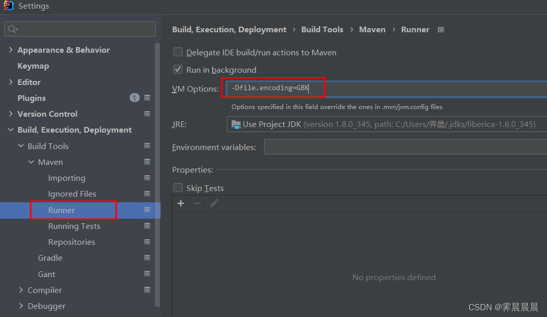Focus the settings search box
The width and height of the screenshot is (547, 317).
pos(80,29)
